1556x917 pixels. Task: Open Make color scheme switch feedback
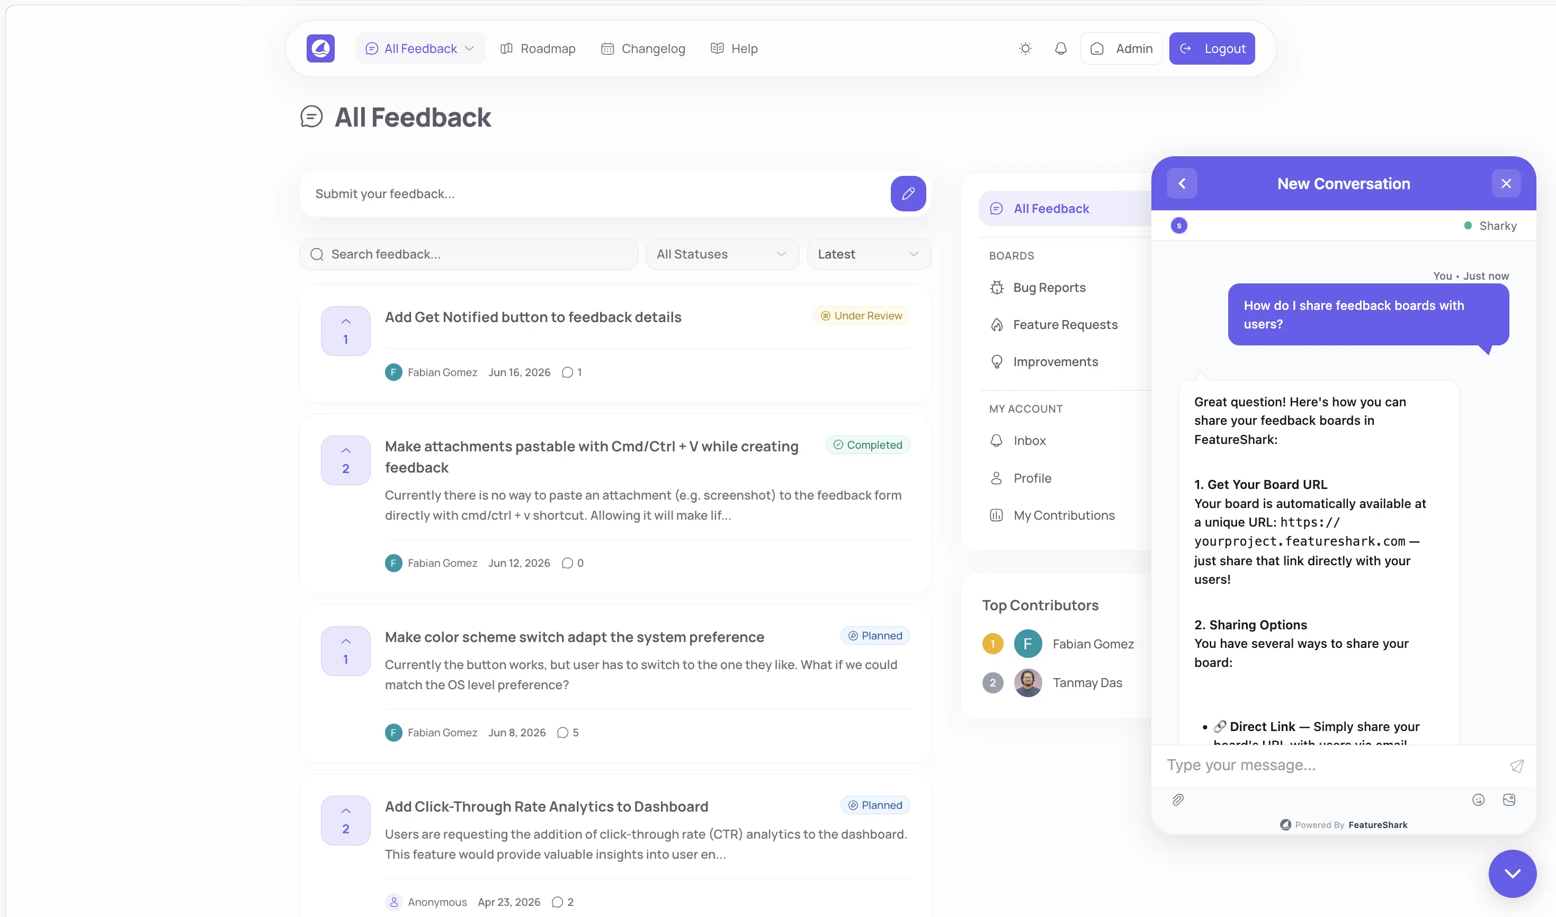(x=575, y=637)
